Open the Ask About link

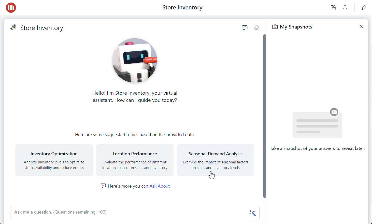(x=160, y=186)
